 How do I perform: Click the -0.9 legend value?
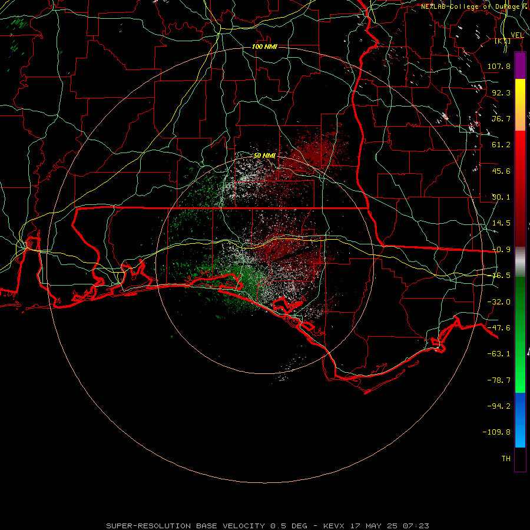coord(501,250)
